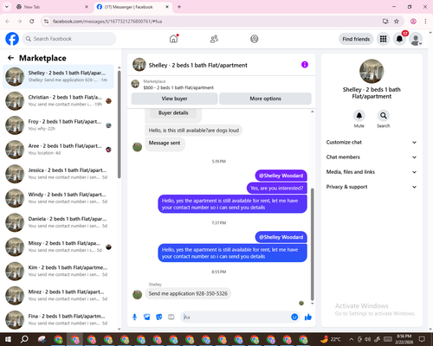The height and width of the screenshot is (346, 433).
Task: Open the Chrome three-dot menu
Action: click(x=425, y=22)
